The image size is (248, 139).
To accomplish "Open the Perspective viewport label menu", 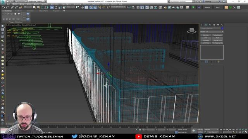I will tap(14, 25).
